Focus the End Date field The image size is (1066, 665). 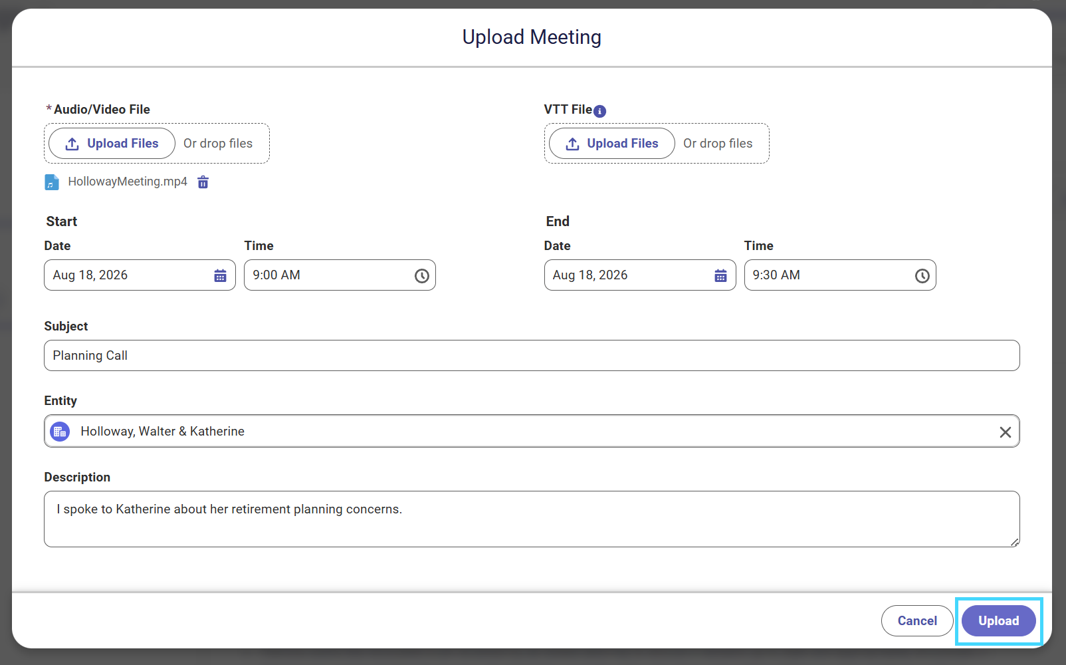[640, 275]
